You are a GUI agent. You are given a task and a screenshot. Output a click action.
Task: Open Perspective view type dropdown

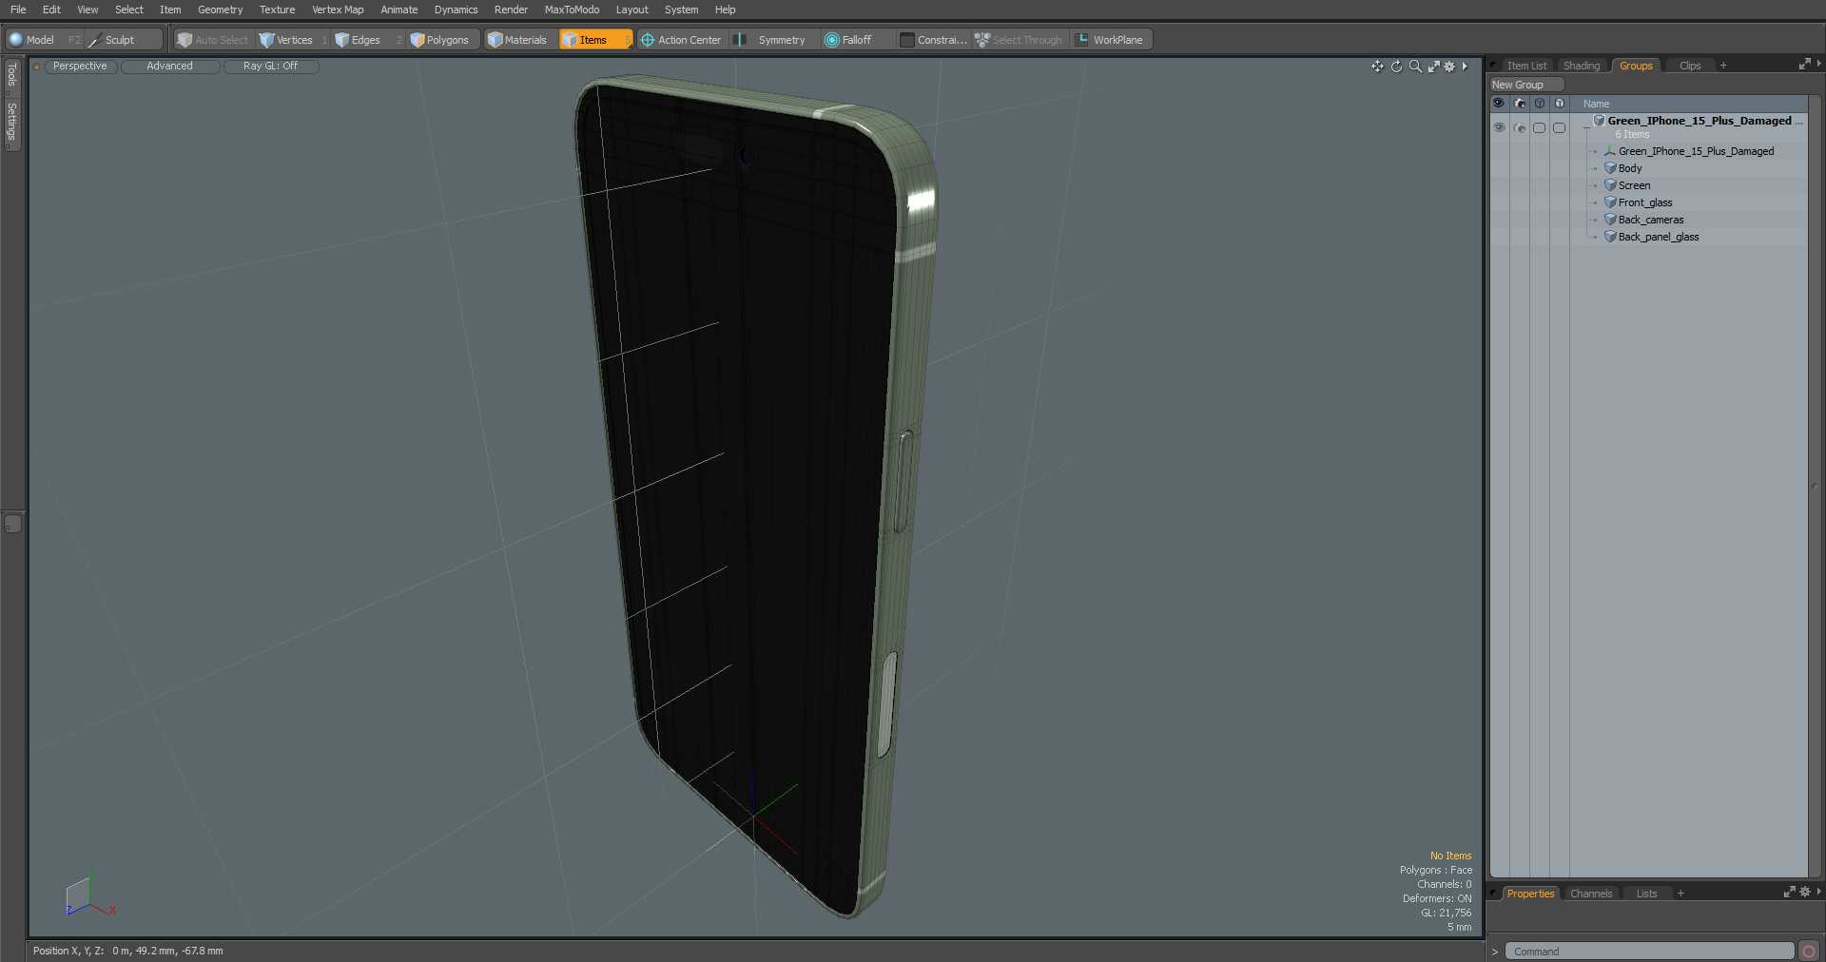[x=80, y=67]
